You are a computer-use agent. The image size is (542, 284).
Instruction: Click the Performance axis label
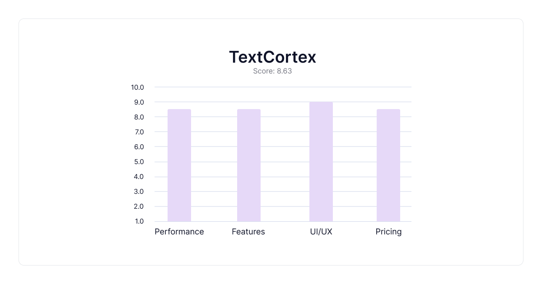(179, 232)
